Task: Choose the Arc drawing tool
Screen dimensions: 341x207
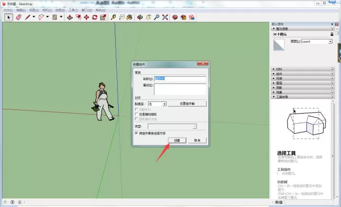Action: click(41, 18)
